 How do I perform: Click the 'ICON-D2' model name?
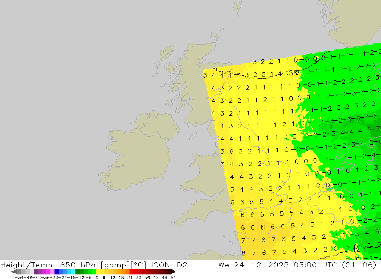169,265
